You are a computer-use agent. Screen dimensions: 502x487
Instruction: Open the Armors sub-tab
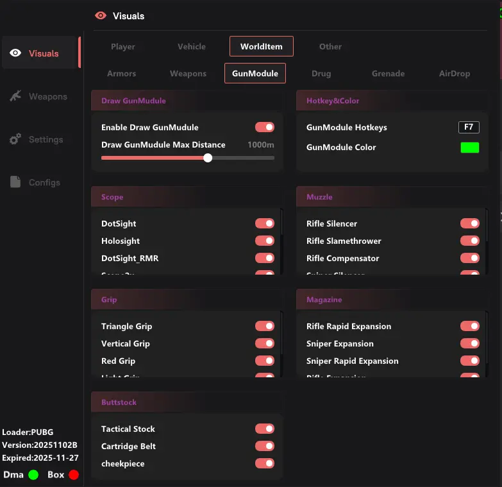pos(121,73)
